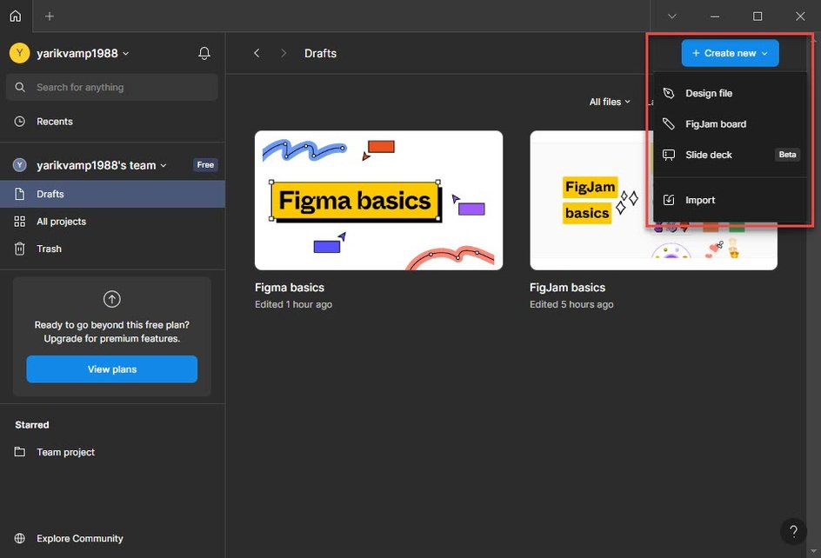This screenshot has width=821, height=558.
Task: Click the Beta badge on Slide deck
Action: point(787,155)
